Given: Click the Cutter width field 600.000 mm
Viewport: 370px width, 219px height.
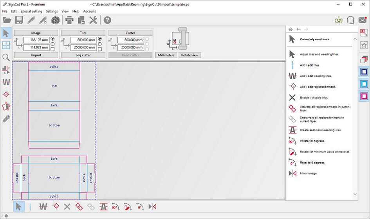Looking at the screenshot, I should 131,40.
